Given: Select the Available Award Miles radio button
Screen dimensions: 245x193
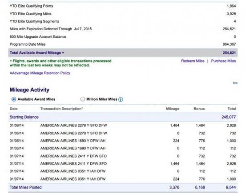Looking at the screenshot, I should tap(14, 99).
